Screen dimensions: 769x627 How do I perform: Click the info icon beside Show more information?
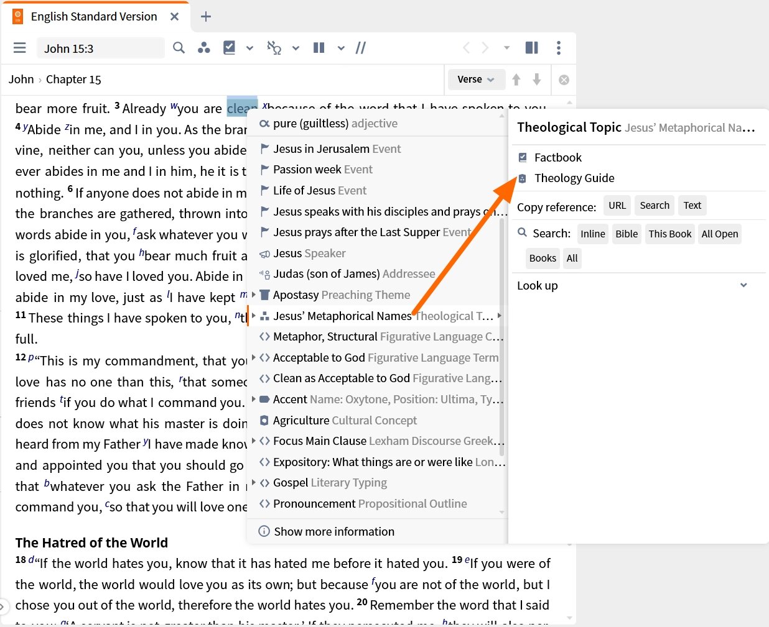tap(264, 531)
